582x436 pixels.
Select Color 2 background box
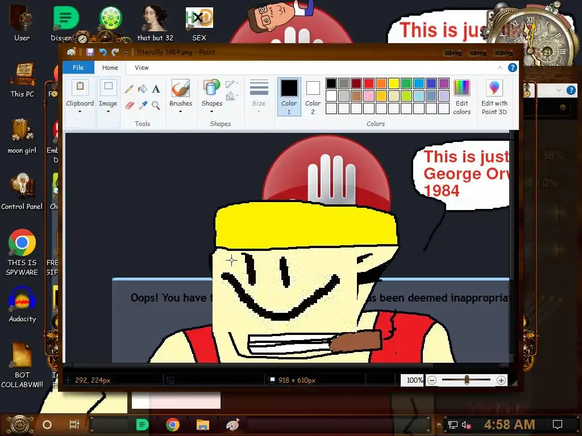point(313,97)
